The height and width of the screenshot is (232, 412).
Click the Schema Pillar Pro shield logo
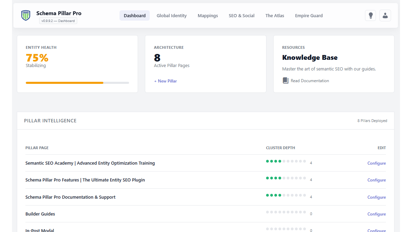click(x=25, y=15)
